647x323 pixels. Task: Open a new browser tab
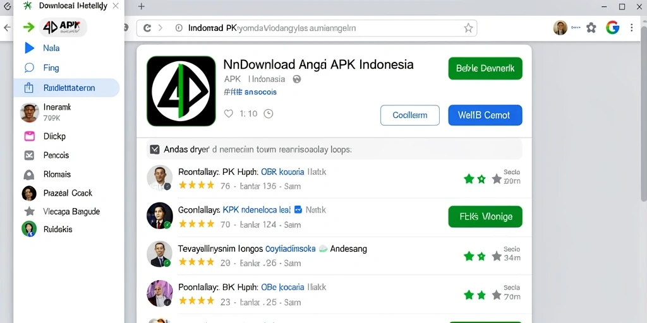click(141, 6)
